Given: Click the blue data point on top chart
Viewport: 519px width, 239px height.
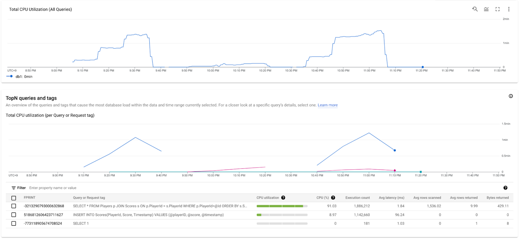Looking at the screenshot, I should coord(423,67).
